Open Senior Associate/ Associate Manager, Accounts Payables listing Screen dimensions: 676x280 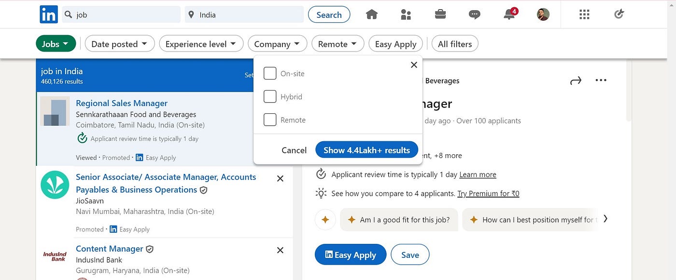click(x=166, y=183)
